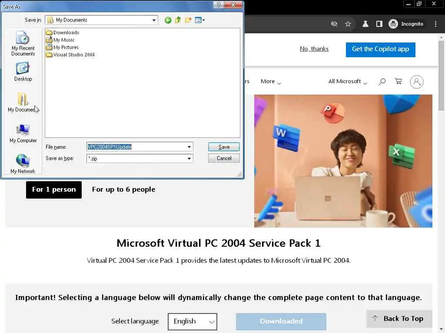Image resolution: width=445 pixels, height=333 pixels.
Task: Switch to For up to 6 people tab
Action: [123, 189]
